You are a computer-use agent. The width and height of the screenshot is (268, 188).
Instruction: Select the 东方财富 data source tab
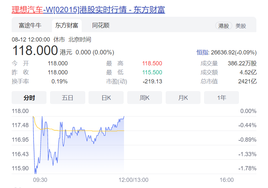pyautogui.click(x=67, y=25)
